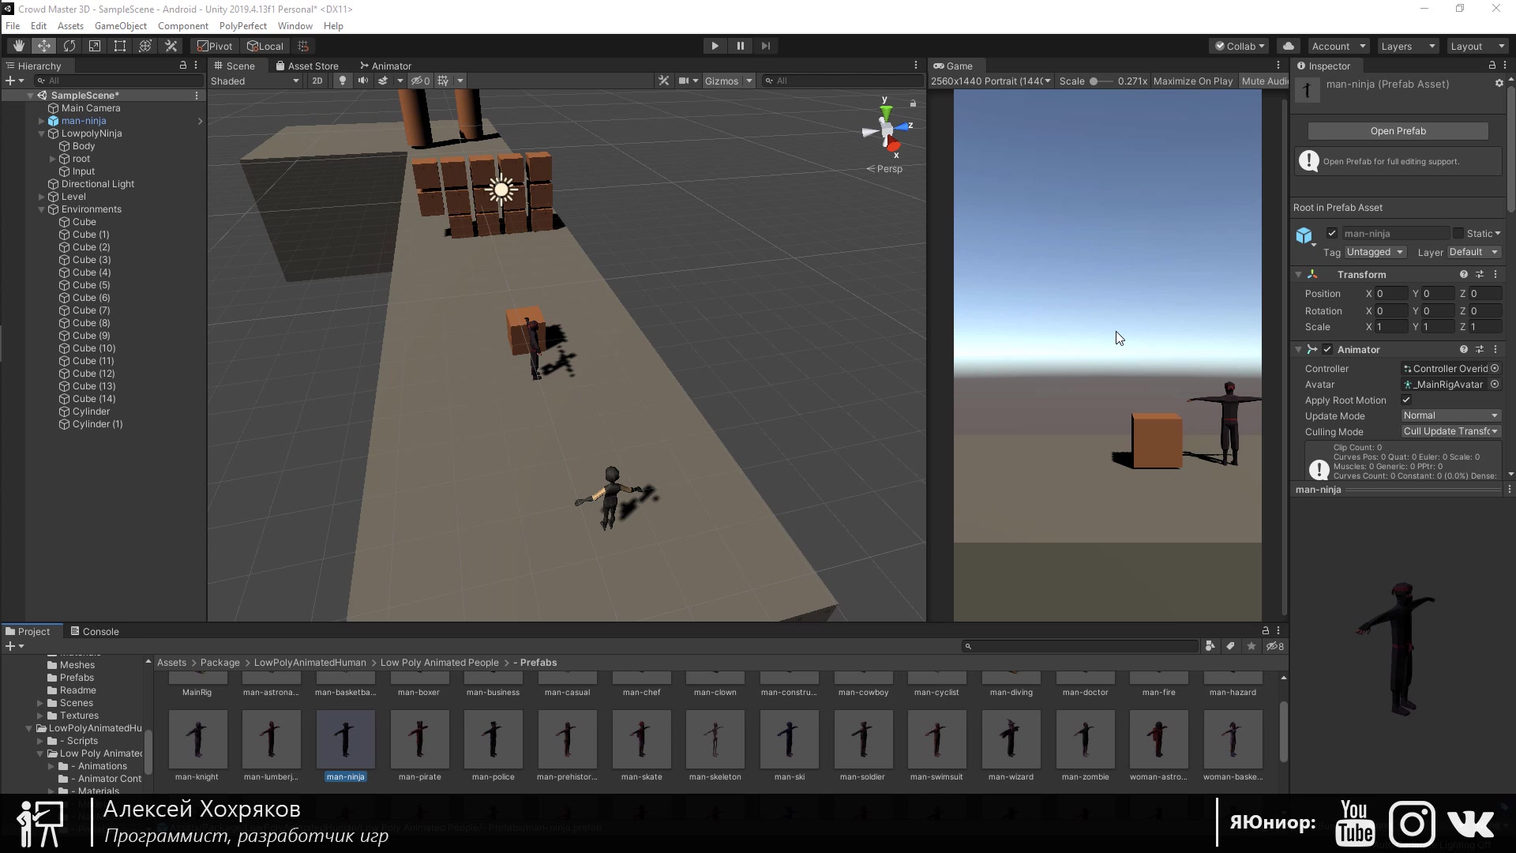Open the Account button
This screenshot has height=853, width=1516.
pos(1338,46)
